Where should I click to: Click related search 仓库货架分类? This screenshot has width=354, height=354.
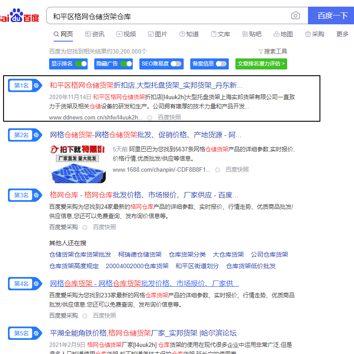(187, 255)
